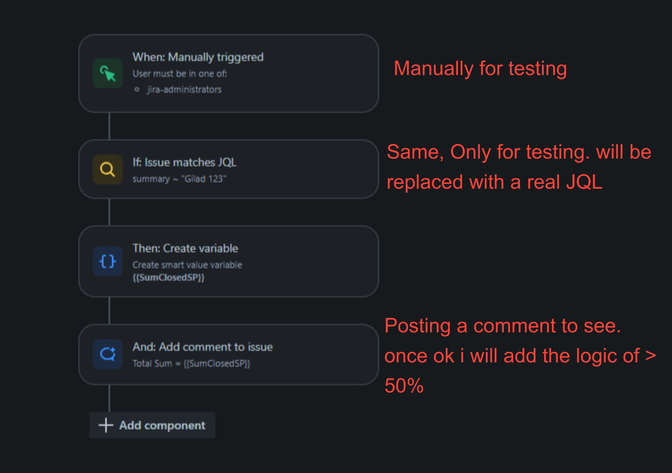Click 'Total Sum = {{SumClosedSP}}' comment text

[191, 363]
